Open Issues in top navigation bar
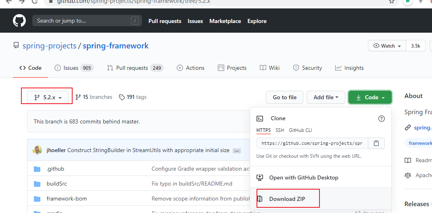Image resolution: width=432 pixels, height=213 pixels. (x=195, y=21)
